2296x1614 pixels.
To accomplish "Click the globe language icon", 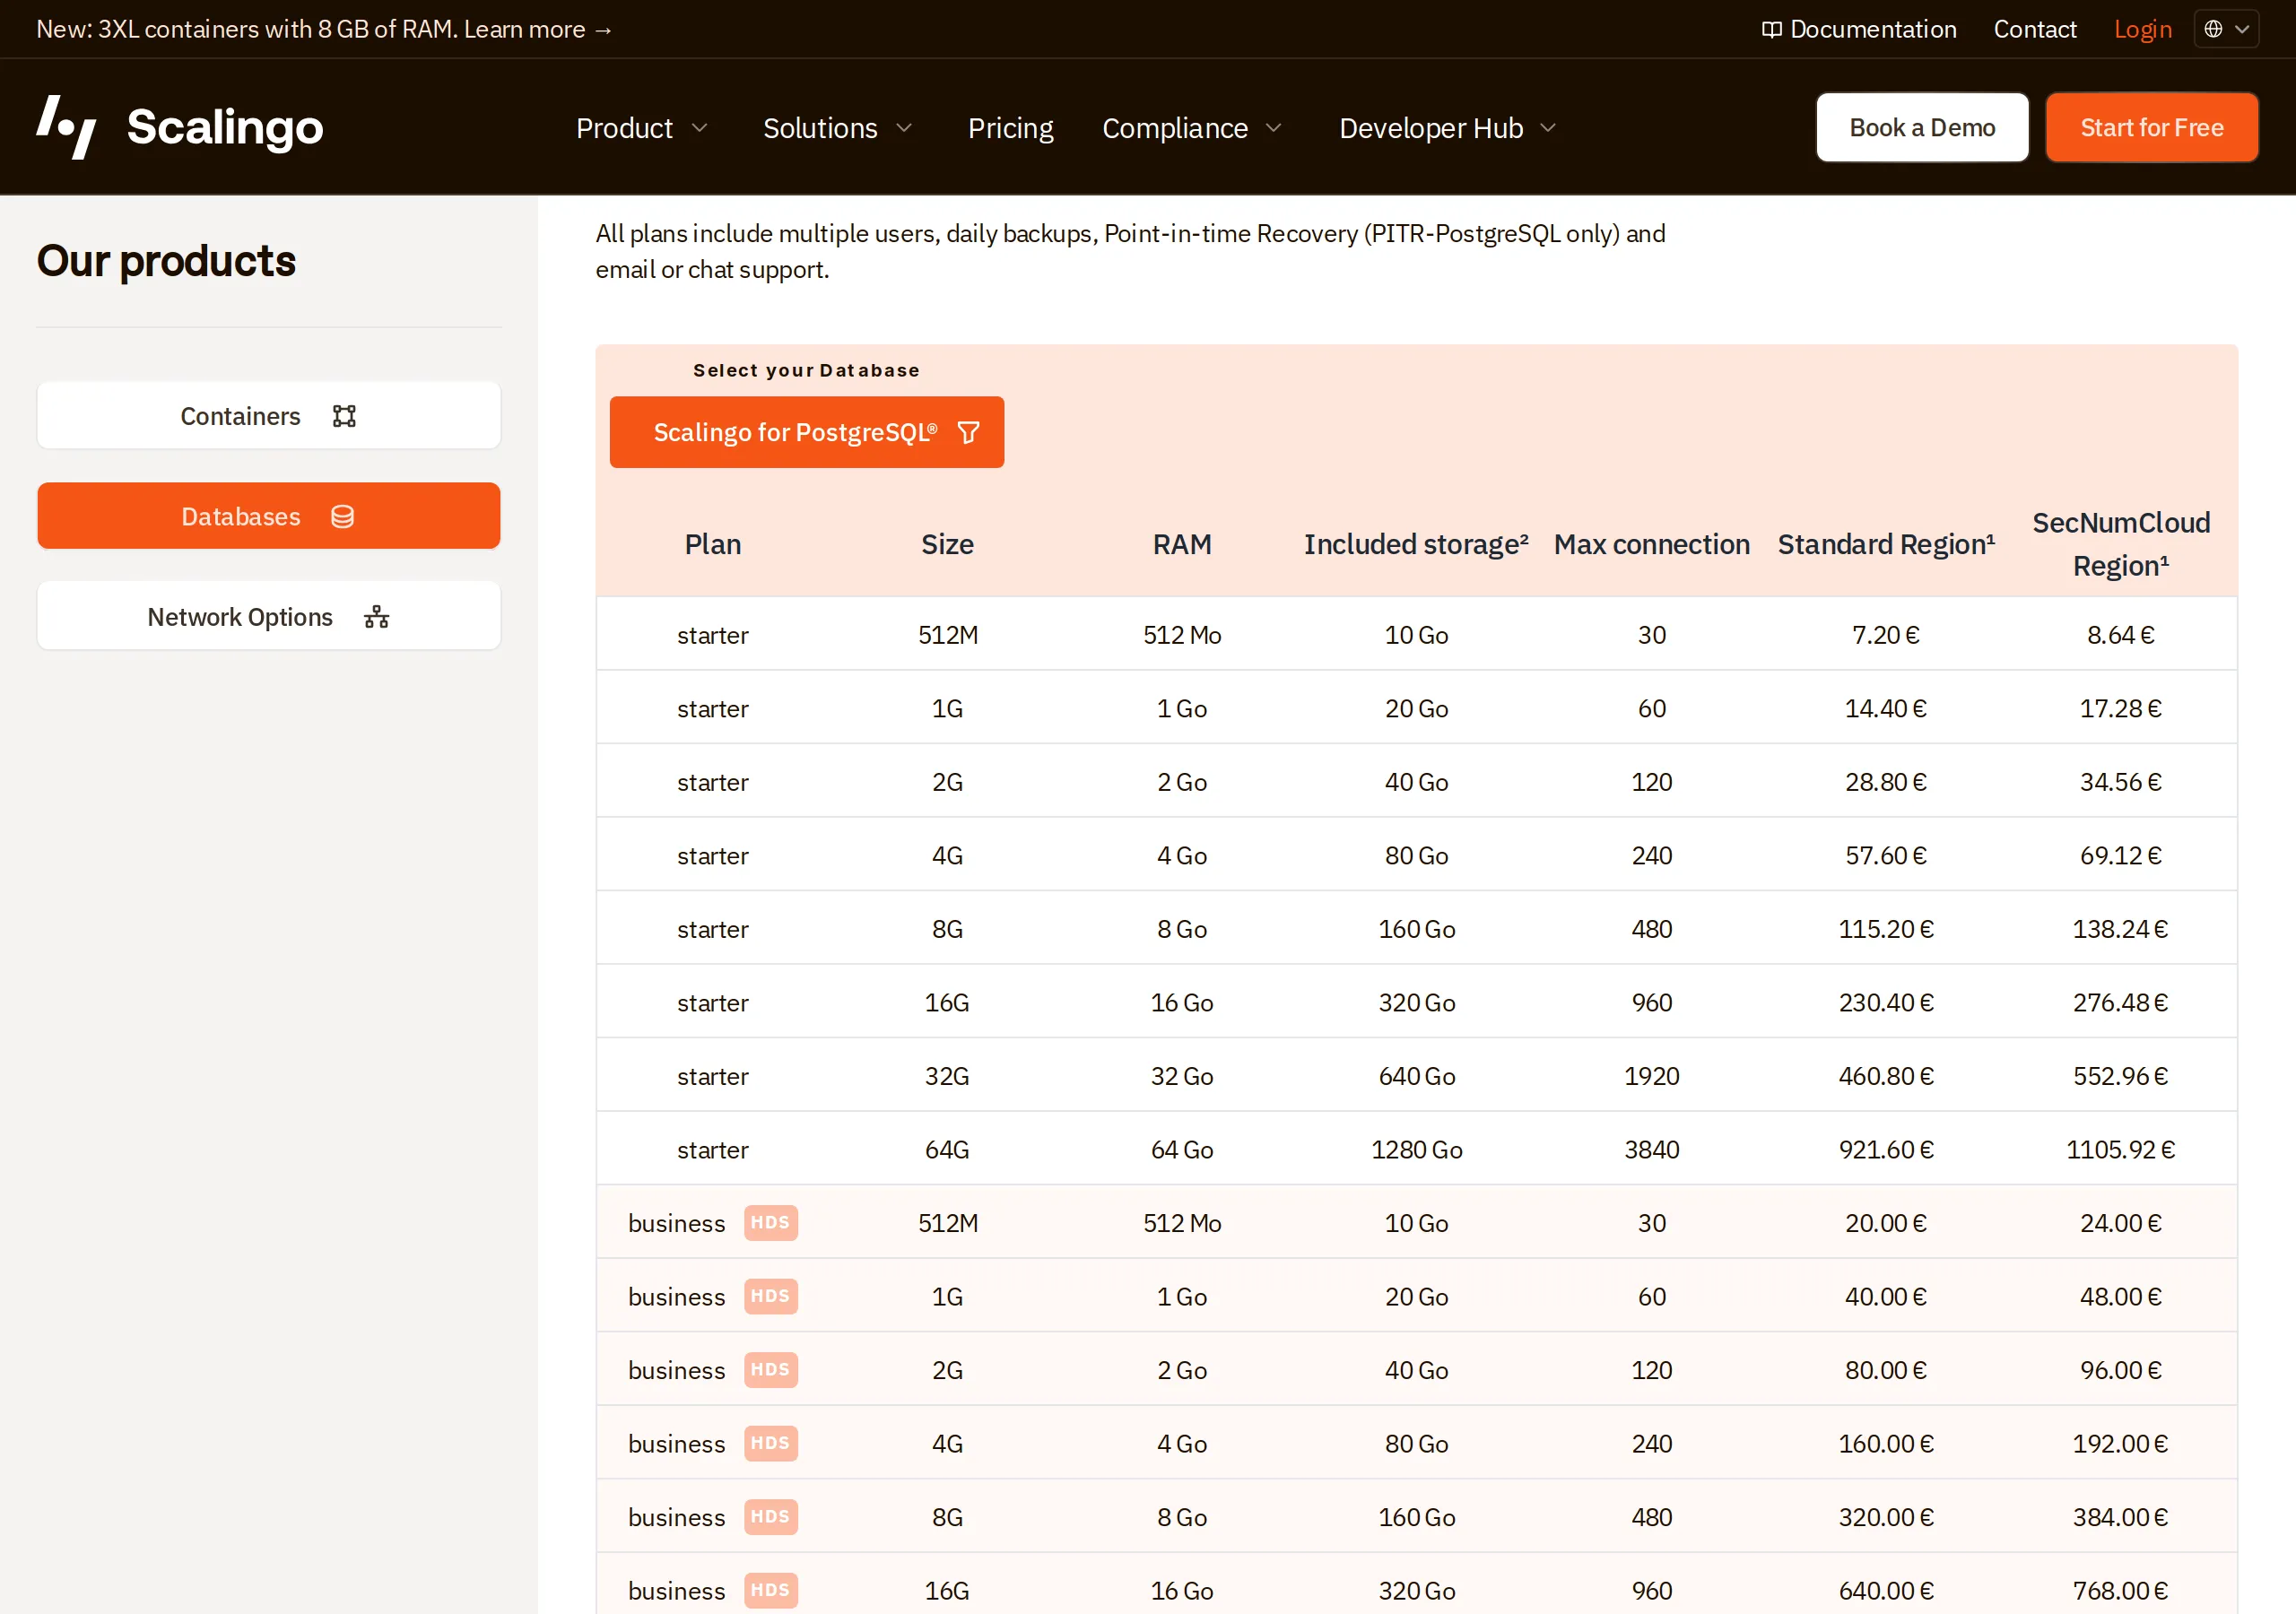I will click(2214, 29).
